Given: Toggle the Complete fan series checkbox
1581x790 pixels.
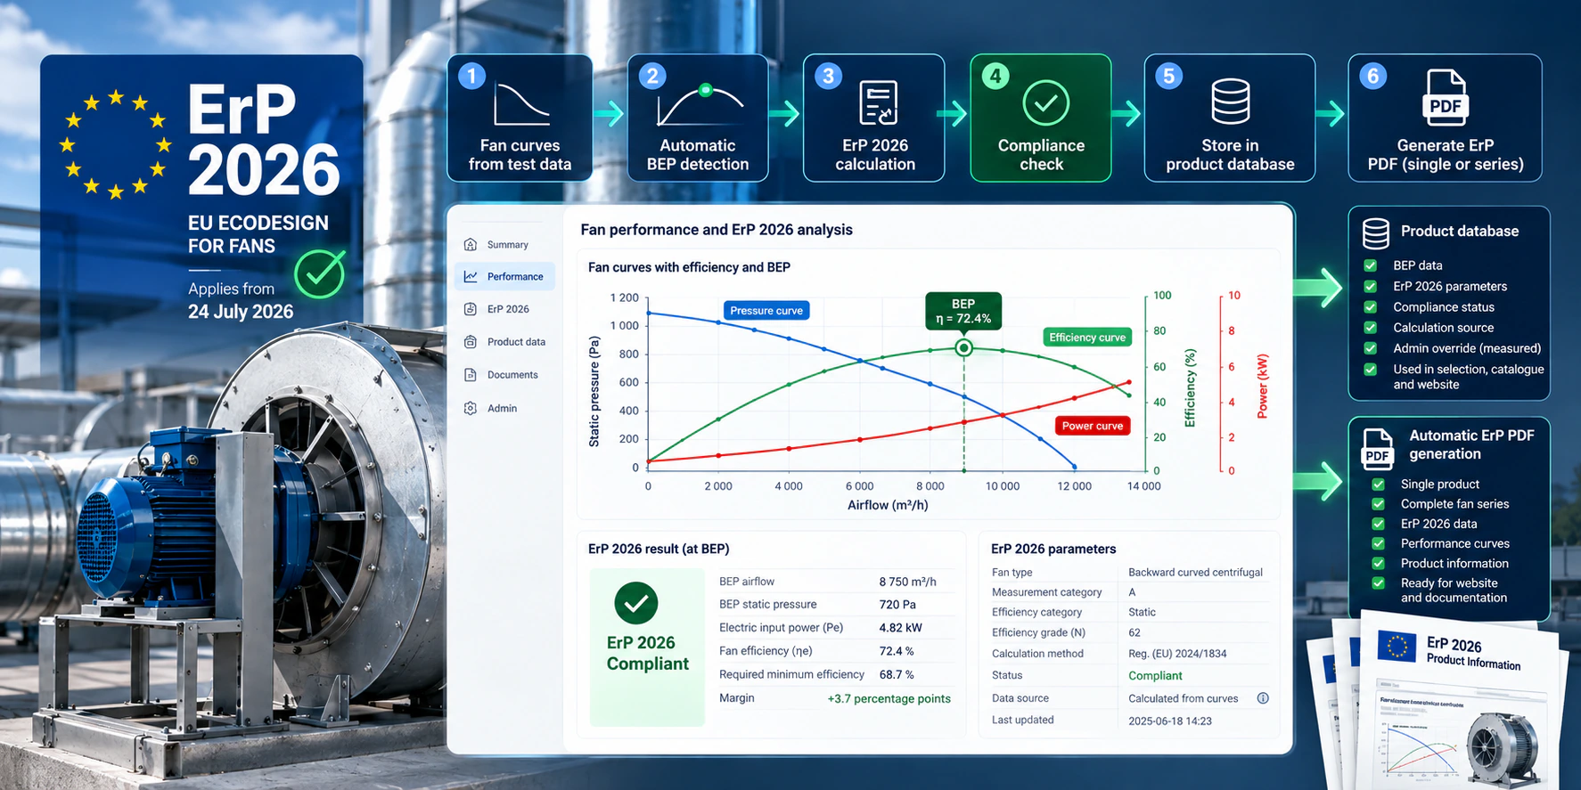Looking at the screenshot, I should (1378, 504).
